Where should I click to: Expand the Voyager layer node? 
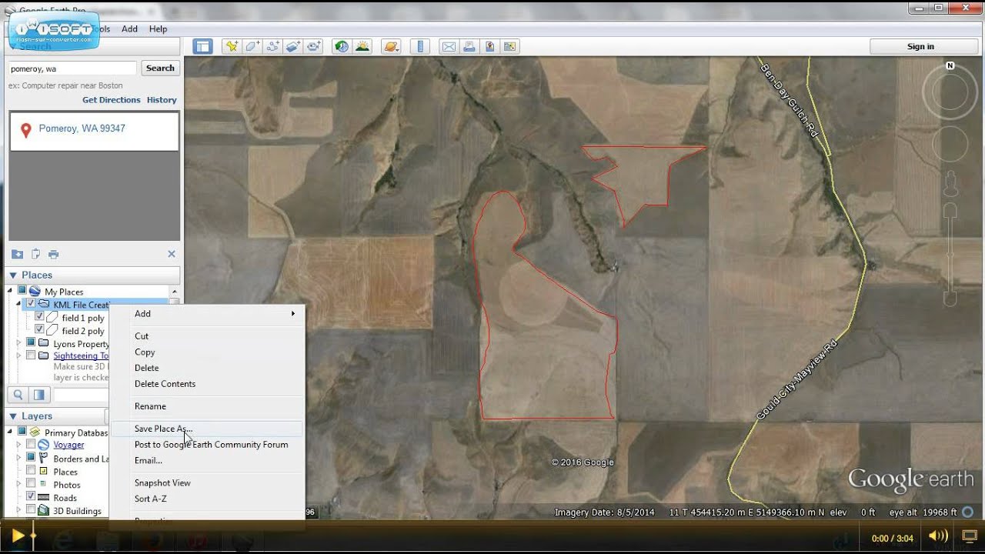point(19,444)
